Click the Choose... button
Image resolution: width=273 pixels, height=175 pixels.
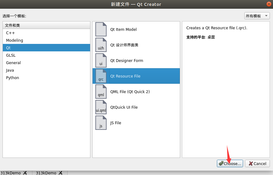230,163
